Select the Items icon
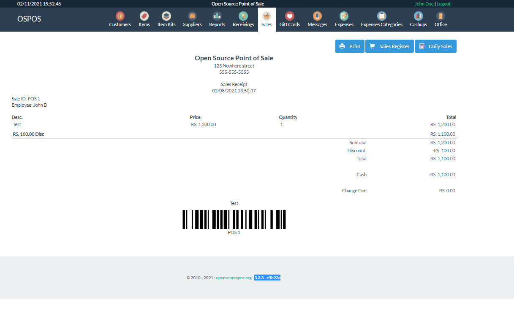The width and height of the screenshot is (514, 310). (x=144, y=18)
